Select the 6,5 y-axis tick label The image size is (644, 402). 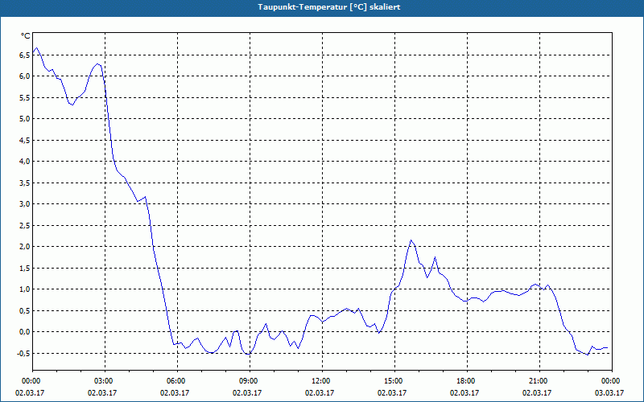[x=24, y=55]
